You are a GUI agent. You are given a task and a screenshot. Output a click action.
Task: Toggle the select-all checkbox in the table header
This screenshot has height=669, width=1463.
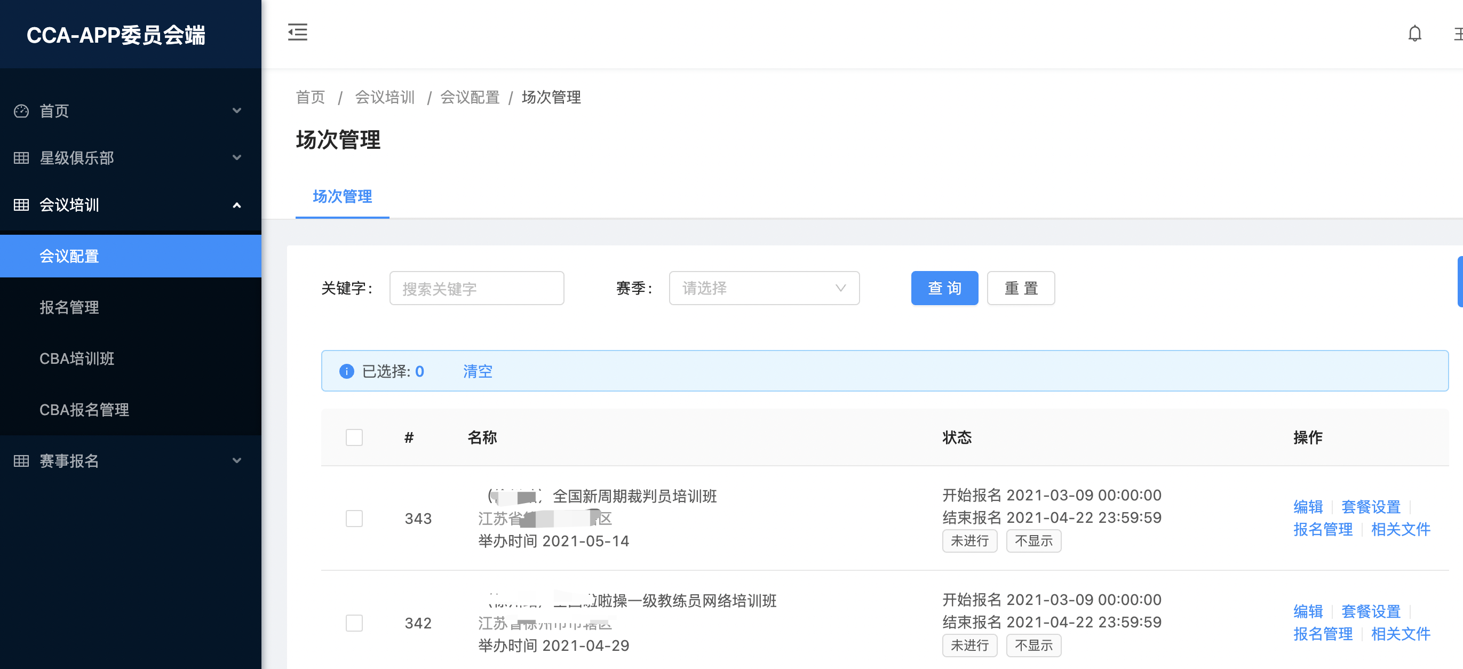pyautogui.click(x=354, y=437)
